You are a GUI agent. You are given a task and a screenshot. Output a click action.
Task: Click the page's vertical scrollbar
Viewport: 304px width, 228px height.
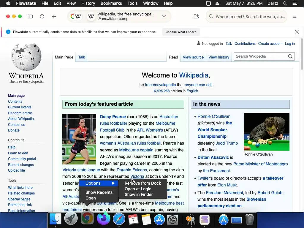[x=302, y=54]
